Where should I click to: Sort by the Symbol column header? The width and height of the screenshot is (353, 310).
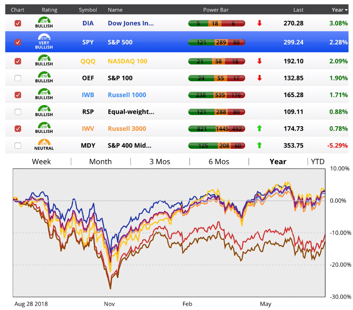[88, 10]
